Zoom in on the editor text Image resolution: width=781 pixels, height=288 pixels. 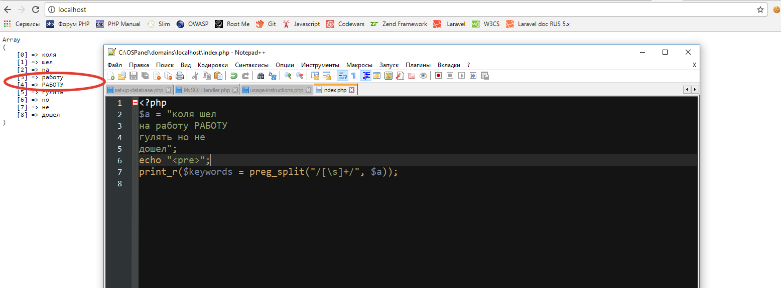pyautogui.click(x=288, y=76)
